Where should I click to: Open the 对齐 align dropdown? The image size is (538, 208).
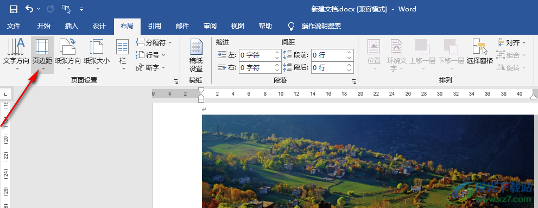point(511,42)
